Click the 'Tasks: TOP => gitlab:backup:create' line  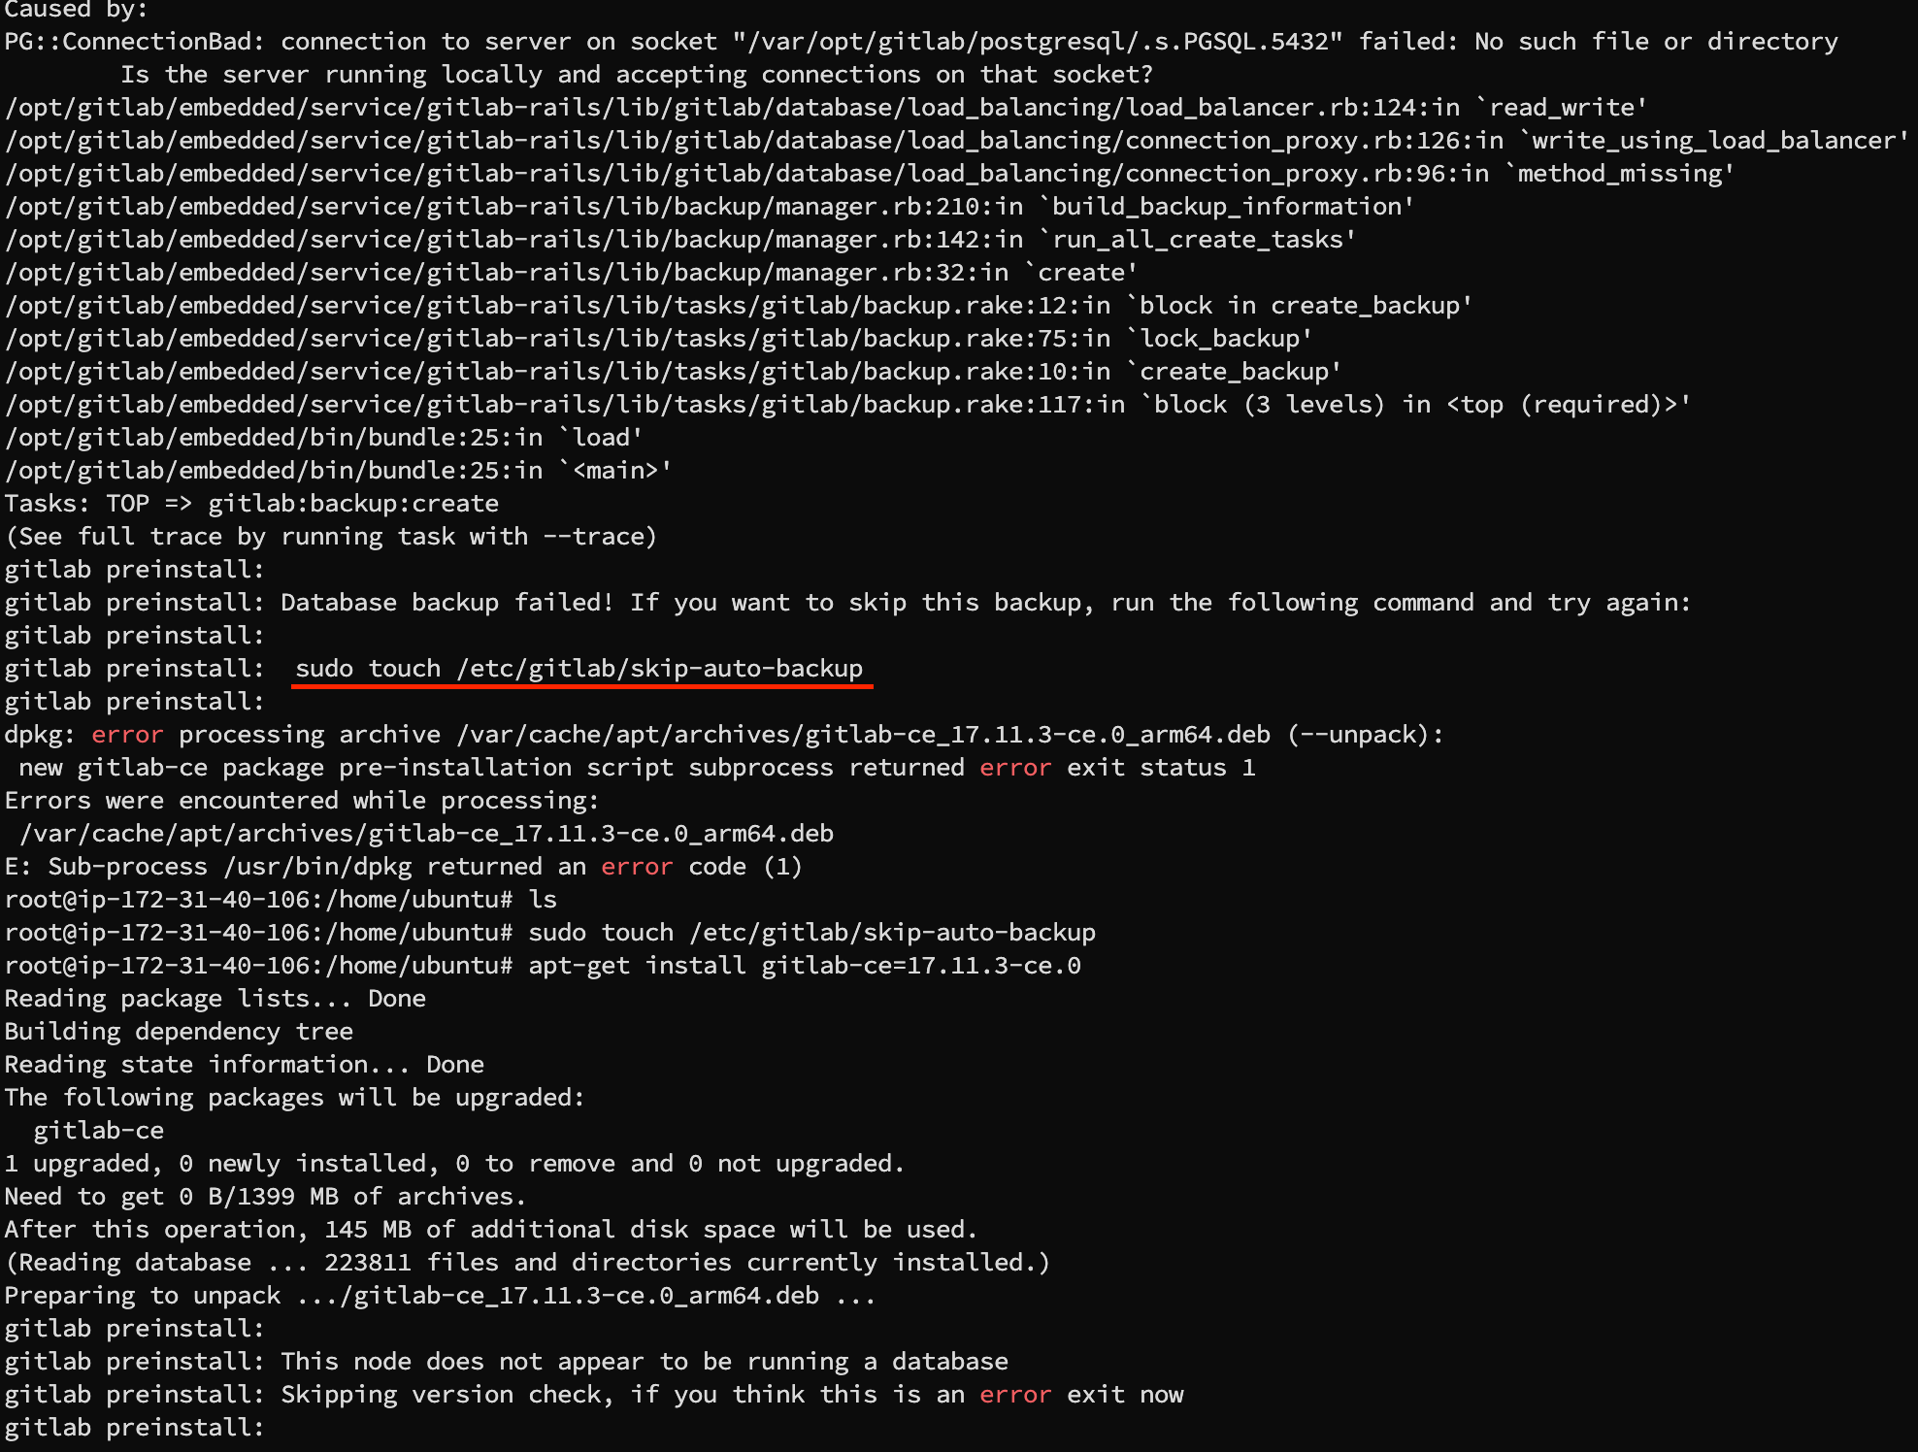(251, 504)
